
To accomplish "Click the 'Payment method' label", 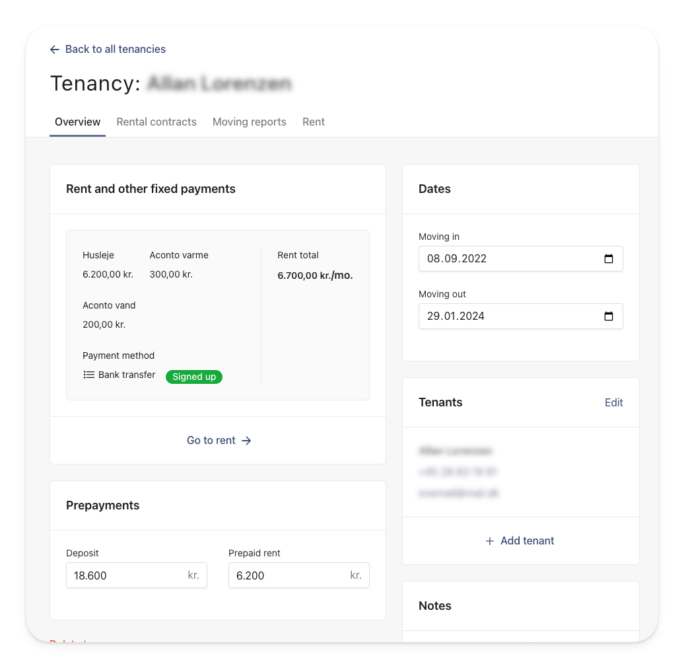I will pos(118,355).
